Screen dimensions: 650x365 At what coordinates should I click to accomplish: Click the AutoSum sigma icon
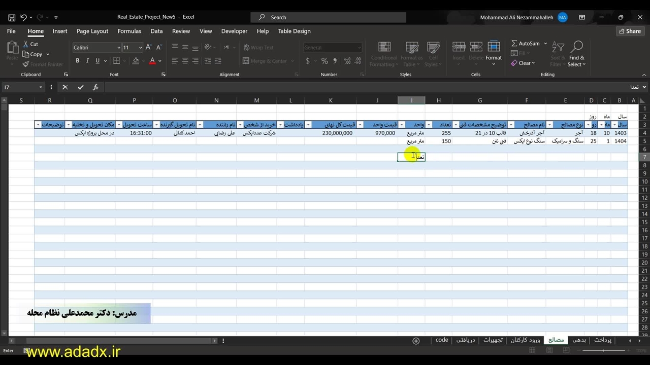point(514,44)
